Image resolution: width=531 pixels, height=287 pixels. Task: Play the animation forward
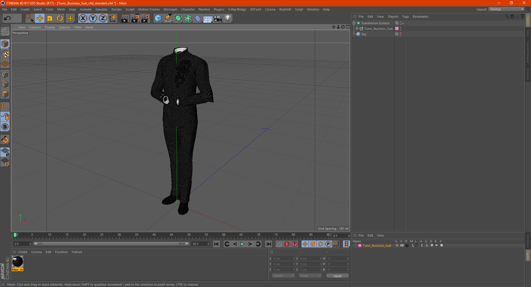click(242, 244)
